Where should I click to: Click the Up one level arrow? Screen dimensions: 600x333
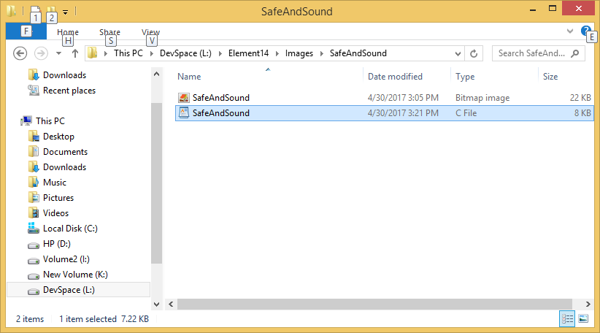click(75, 53)
